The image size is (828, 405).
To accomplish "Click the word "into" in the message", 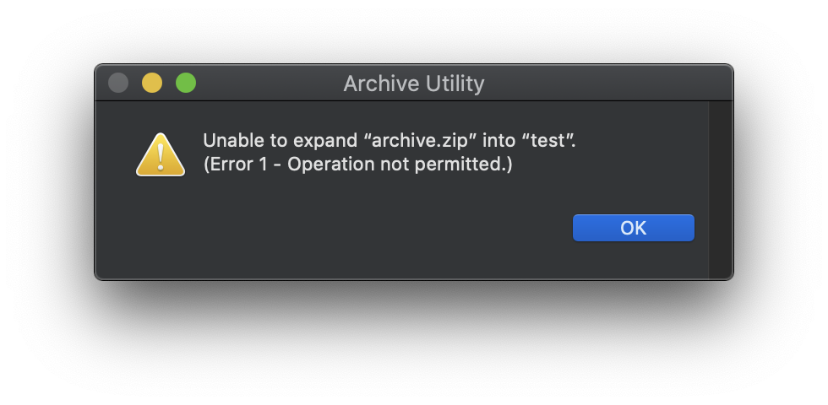I will [x=499, y=141].
